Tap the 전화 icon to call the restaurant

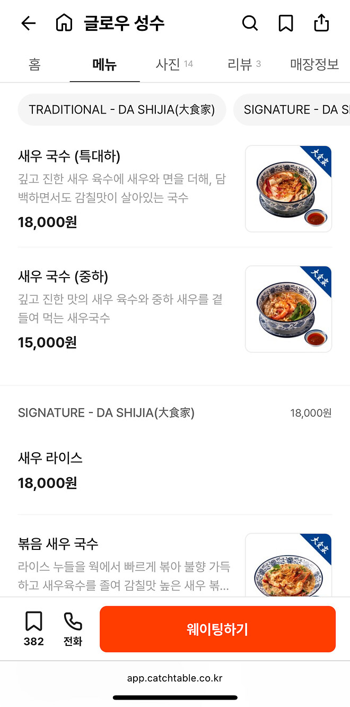pyautogui.click(x=72, y=629)
